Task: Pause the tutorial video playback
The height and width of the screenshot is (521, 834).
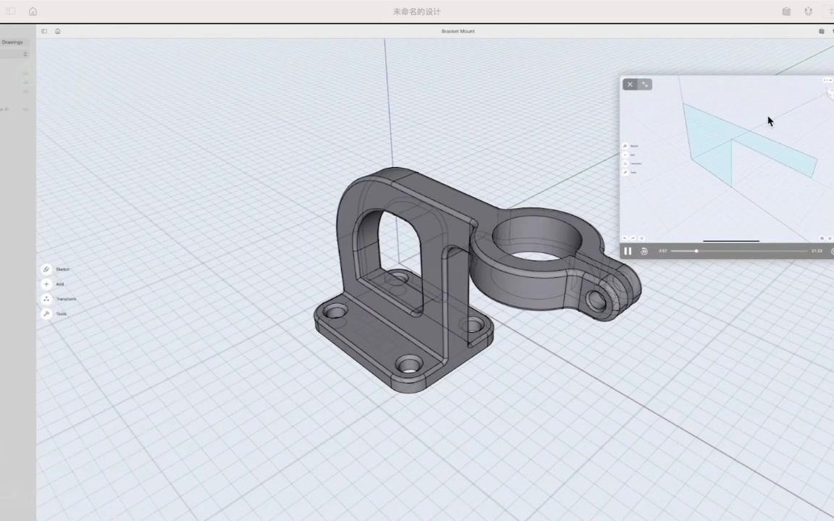Action: click(x=627, y=250)
